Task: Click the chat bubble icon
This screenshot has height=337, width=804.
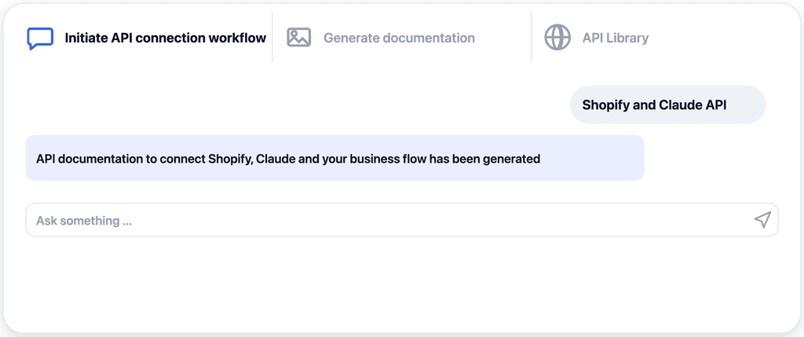Action: click(40, 38)
